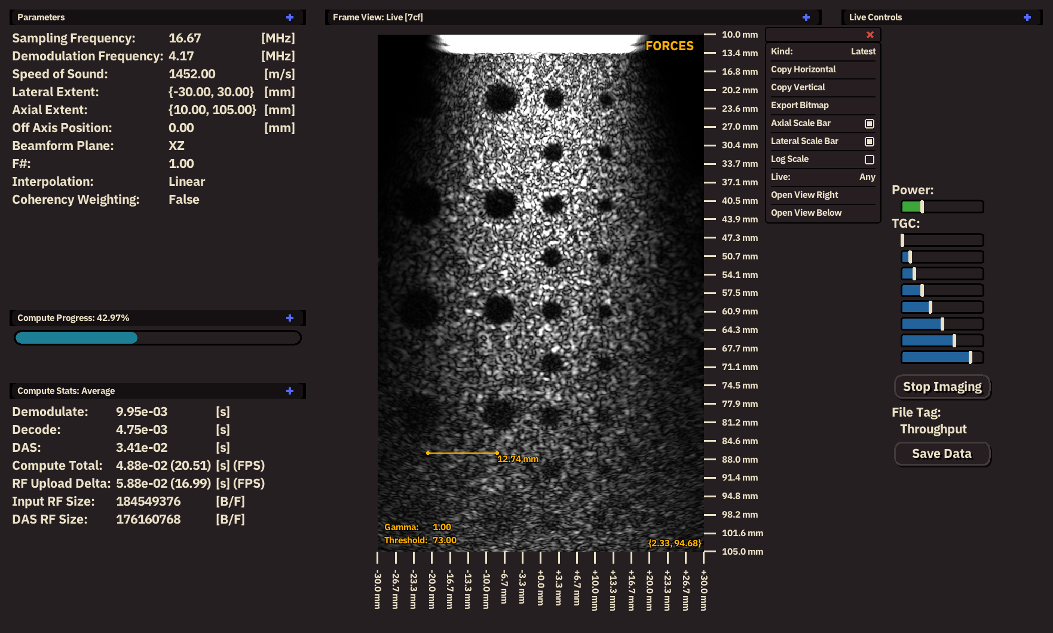
Task: Click the plus icon in Live Controls header
Action: click(1027, 17)
